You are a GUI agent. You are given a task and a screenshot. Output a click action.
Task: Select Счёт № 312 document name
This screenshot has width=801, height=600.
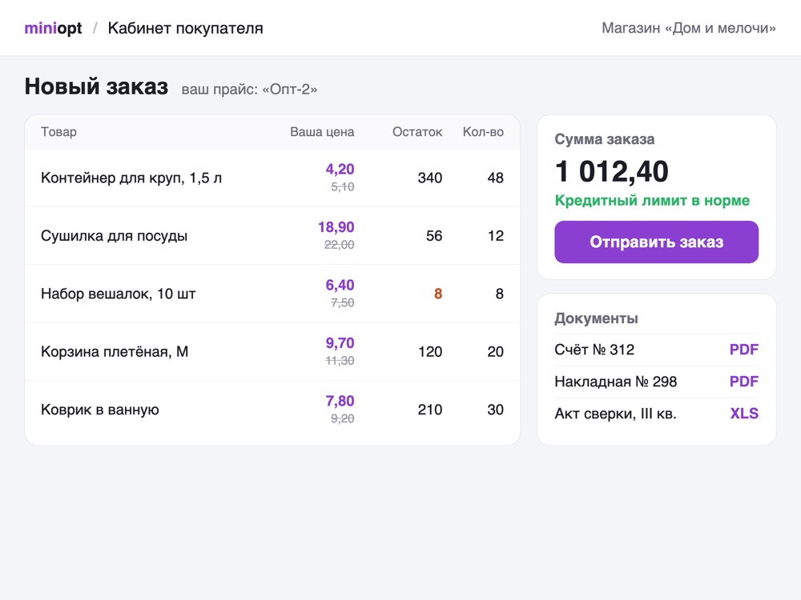coord(594,350)
